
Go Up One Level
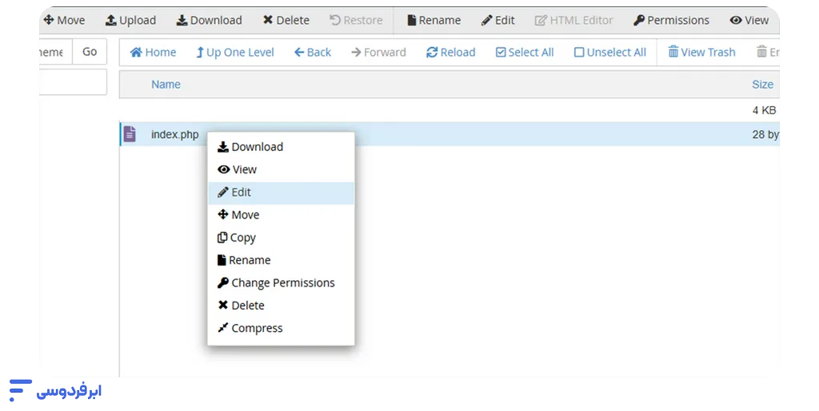pyautogui.click(x=234, y=52)
